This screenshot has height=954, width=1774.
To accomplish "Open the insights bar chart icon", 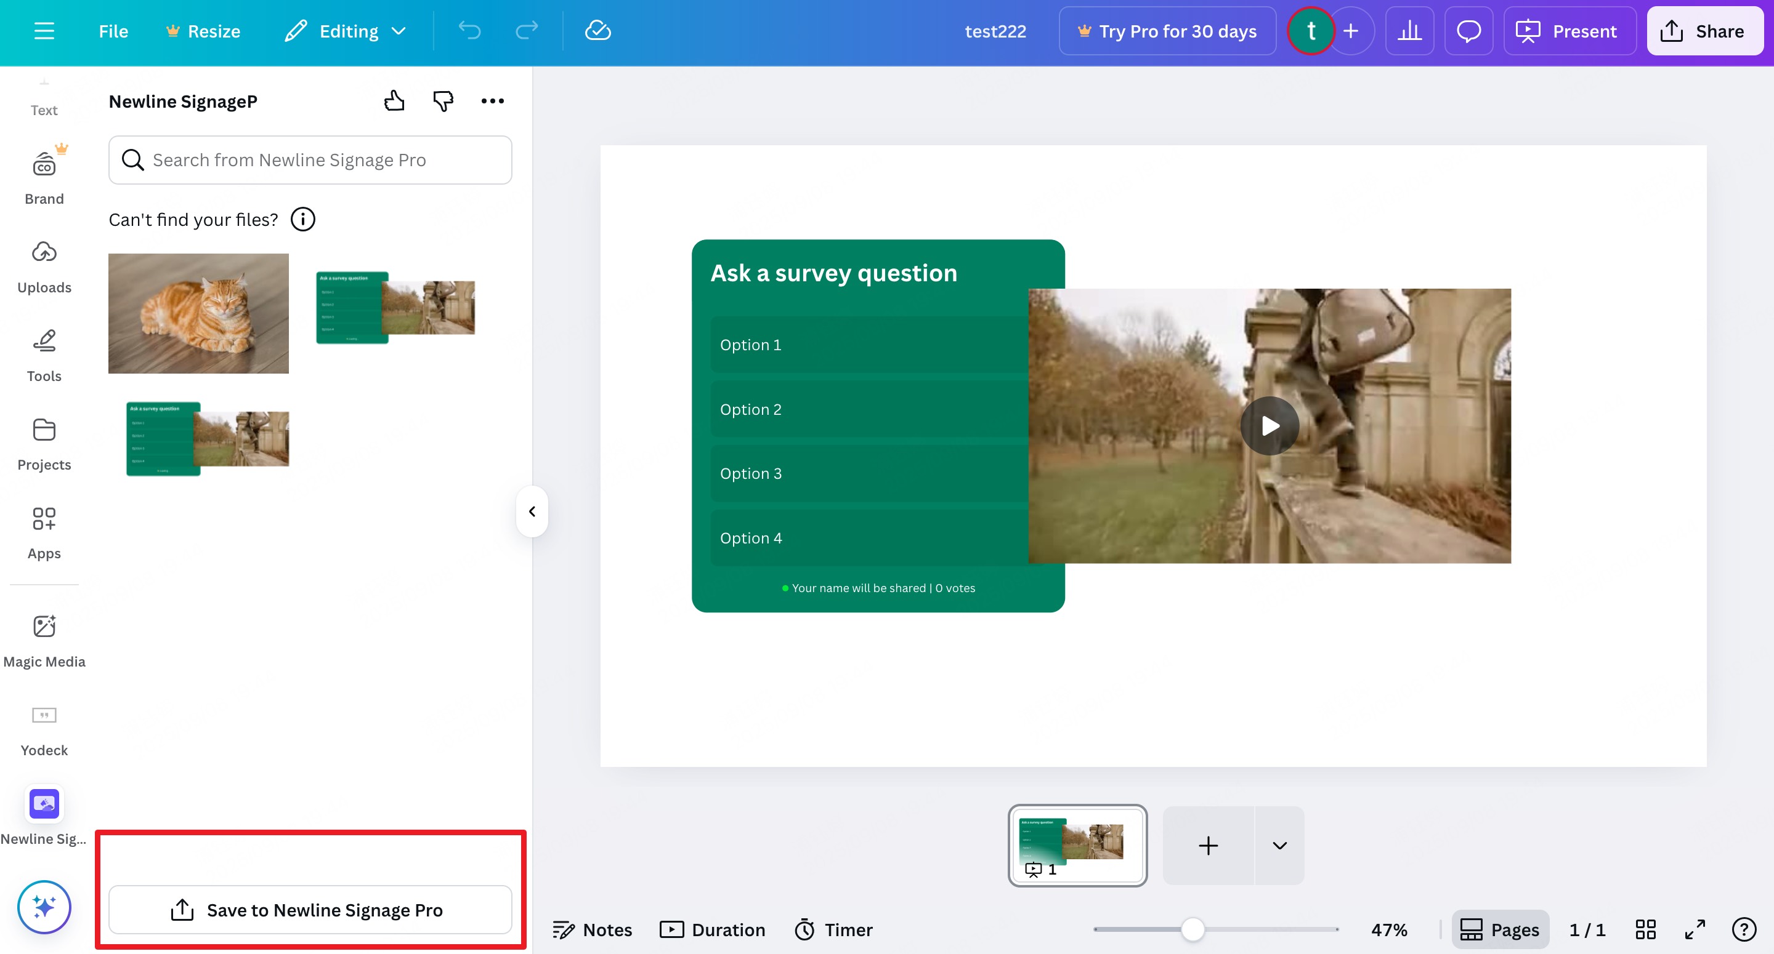I will (1409, 31).
